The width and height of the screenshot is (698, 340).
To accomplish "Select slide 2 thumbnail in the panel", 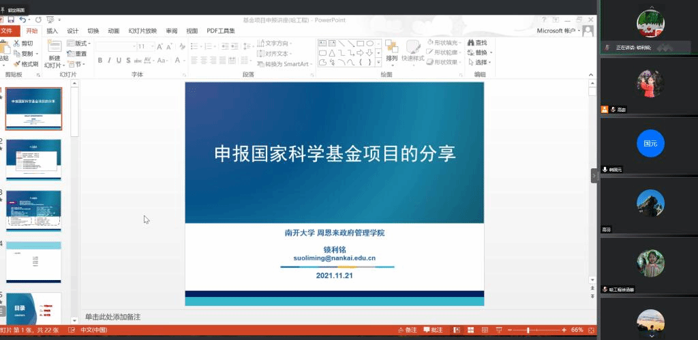I will tap(34, 159).
